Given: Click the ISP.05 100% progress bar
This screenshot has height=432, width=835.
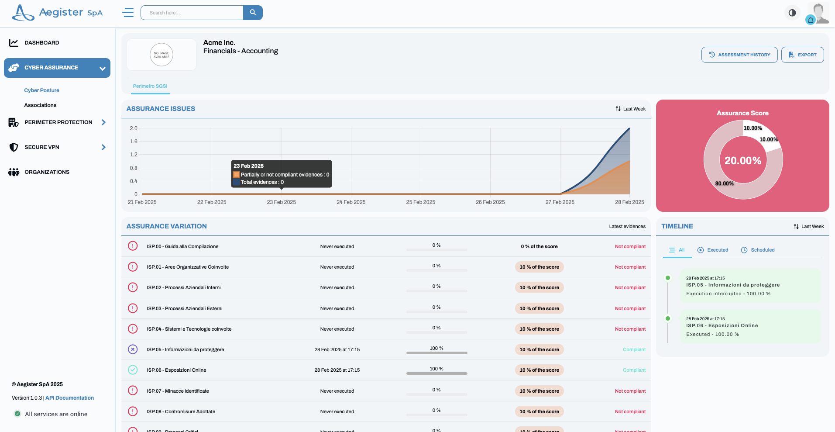Looking at the screenshot, I should [436, 353].
